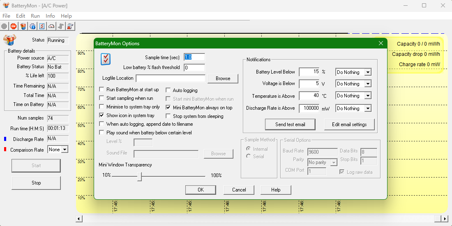452x226 pixels.
Task: Click the Sample time input field
Action: (194, 57)
